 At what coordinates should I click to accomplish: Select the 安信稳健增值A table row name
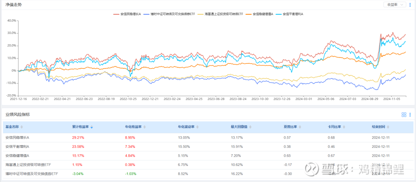pos(17,155)
